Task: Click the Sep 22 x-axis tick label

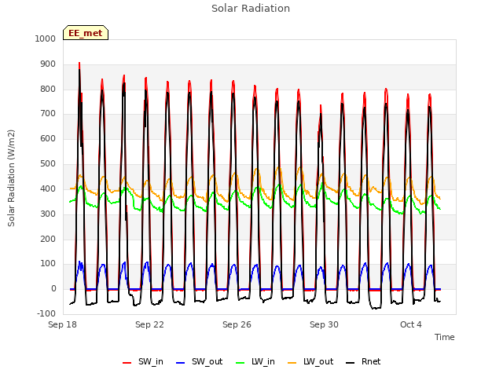Action: click(149, 324)
